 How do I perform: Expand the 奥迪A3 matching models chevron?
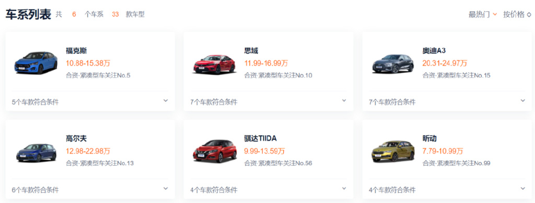point(522,100)
